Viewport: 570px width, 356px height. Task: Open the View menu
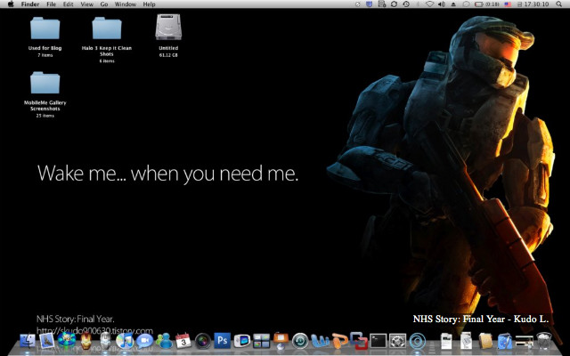click(x=87, y=4)
